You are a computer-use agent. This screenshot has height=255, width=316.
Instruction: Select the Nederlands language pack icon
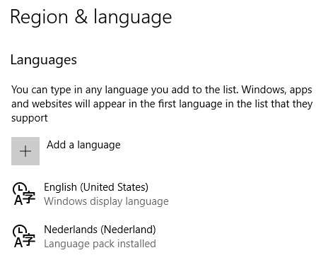tap(24, 236)
